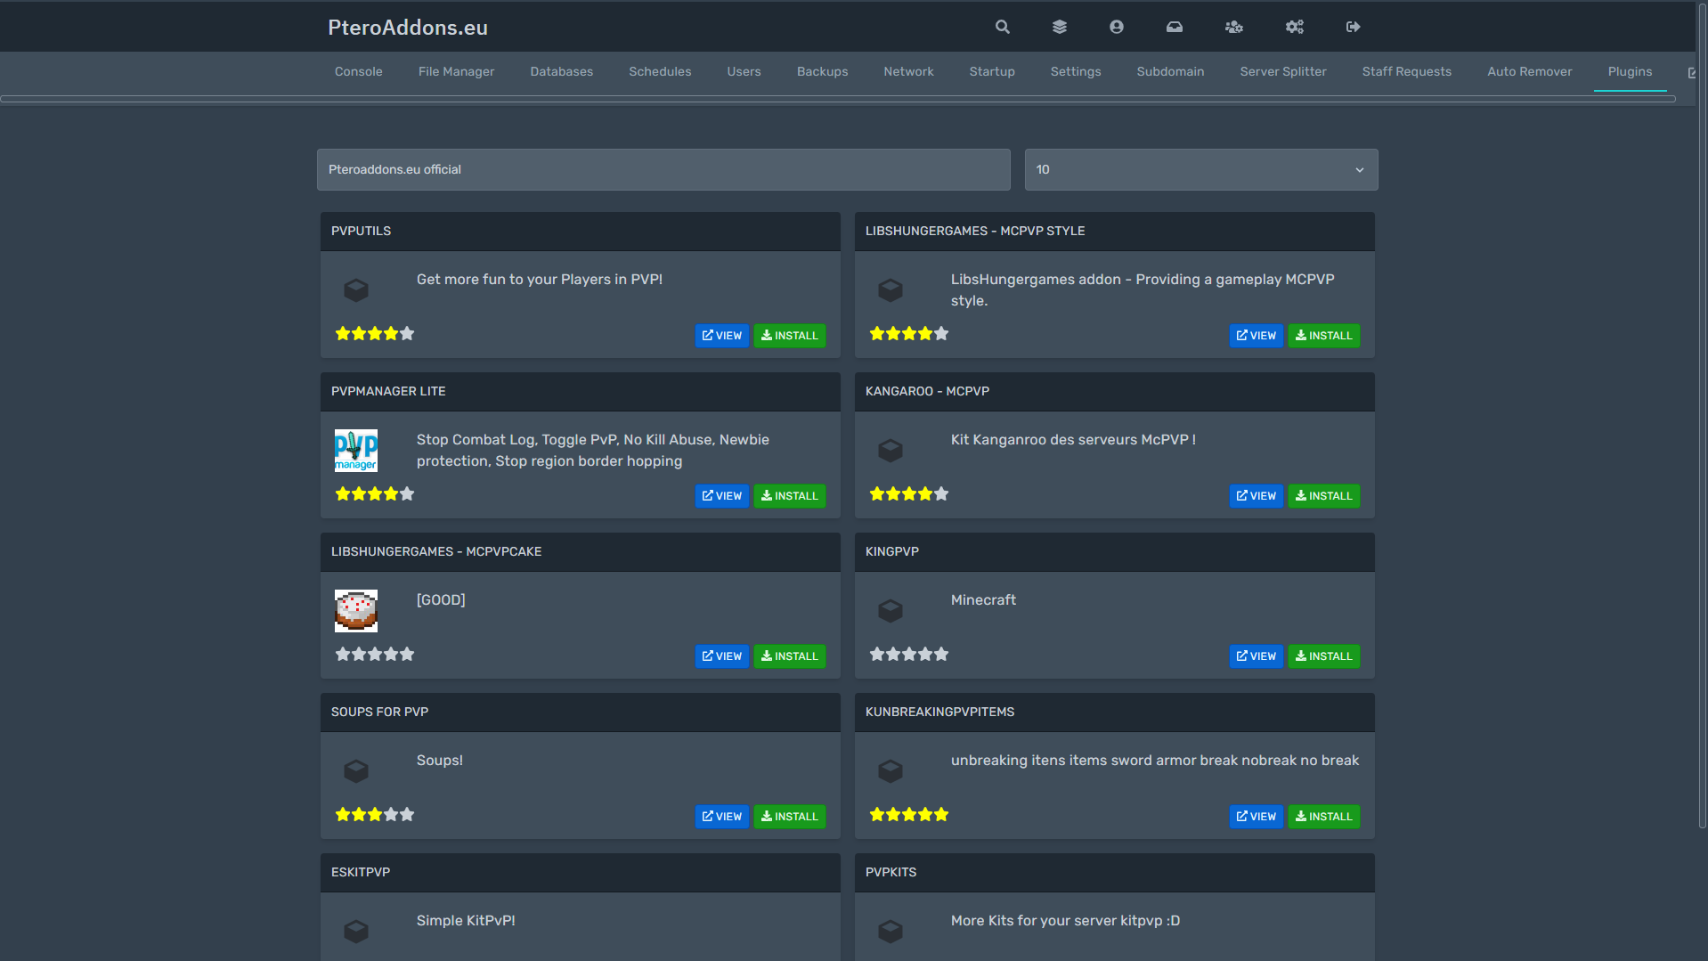The image size is (1708, 961).
Task: Click the PteroAddons.eu site title
Action: coord(407,28)
